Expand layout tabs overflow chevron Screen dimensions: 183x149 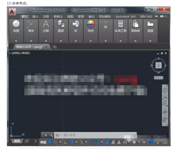pos(36,141)
